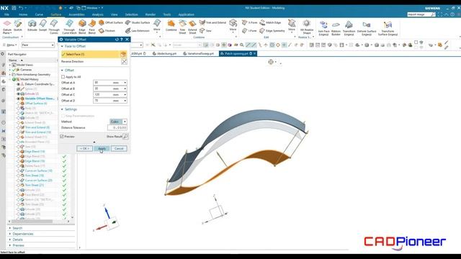Select the Law Extension tool
Image resolution: width=461 pixels, height=259 pixels.
click(138, 30)
